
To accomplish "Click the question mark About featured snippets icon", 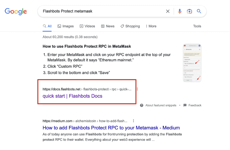I will point(142,105).
